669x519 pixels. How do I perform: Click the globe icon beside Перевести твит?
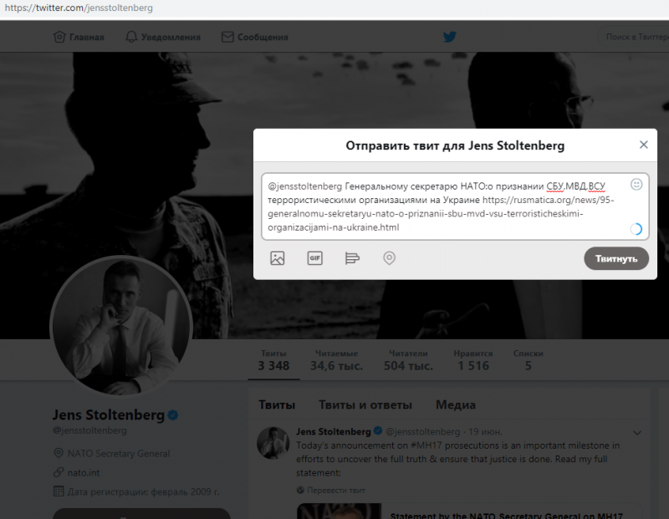300,491
